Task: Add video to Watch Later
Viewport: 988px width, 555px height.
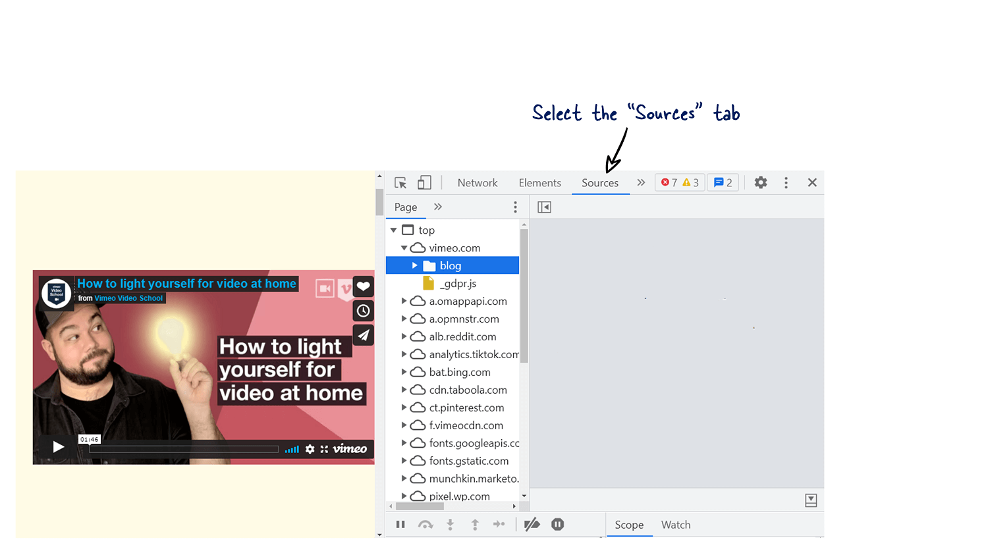Action: (x=364, y=311)
